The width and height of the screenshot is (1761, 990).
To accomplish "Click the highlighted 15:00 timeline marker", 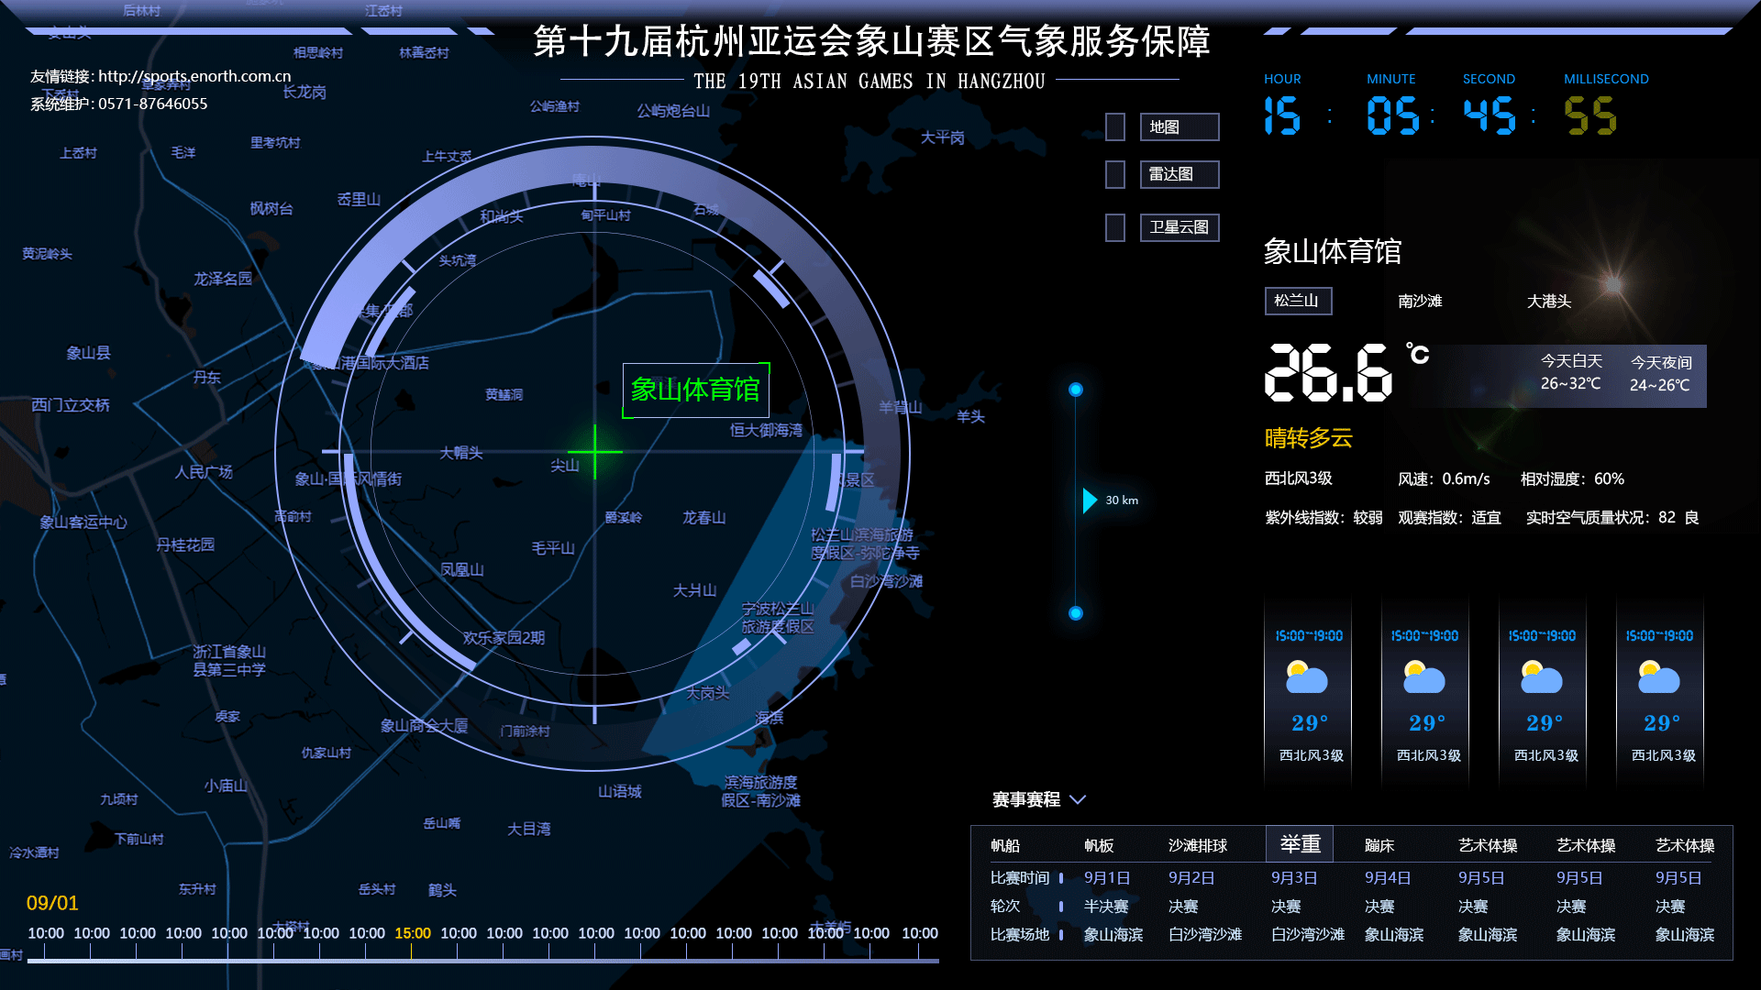I will (x=412, y=934).
